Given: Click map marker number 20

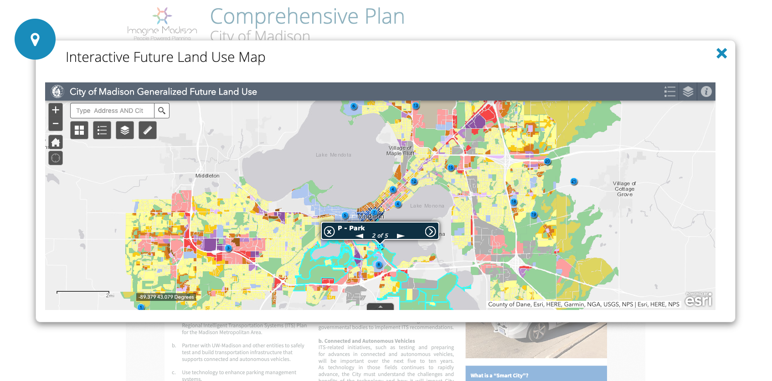Looking at the screenshot, I should click(x=547, y=162).
